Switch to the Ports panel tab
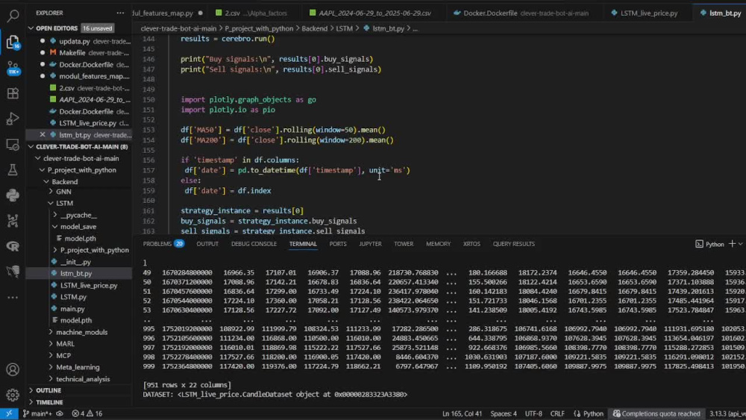746x420 pixels. 338,244
